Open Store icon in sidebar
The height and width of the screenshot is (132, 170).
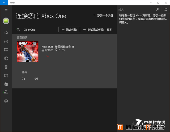pos(6,84)
